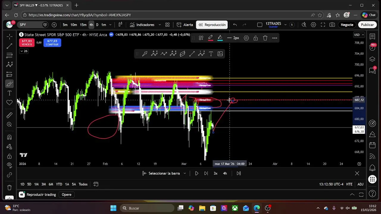Select the crosshair cursor tool
Screen dimensions: 381x214
coord(9,37)
